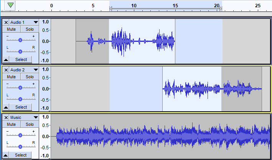
Task: Solo the Audio 2 track
Action: tap(30, 77)
